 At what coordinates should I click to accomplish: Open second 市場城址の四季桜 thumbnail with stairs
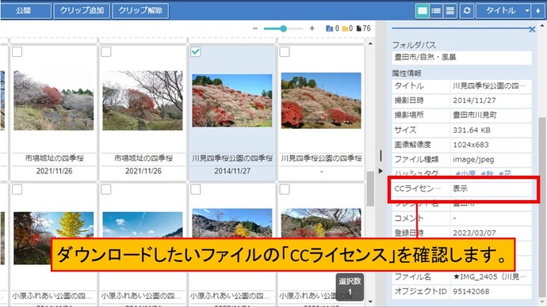[143, 100]
